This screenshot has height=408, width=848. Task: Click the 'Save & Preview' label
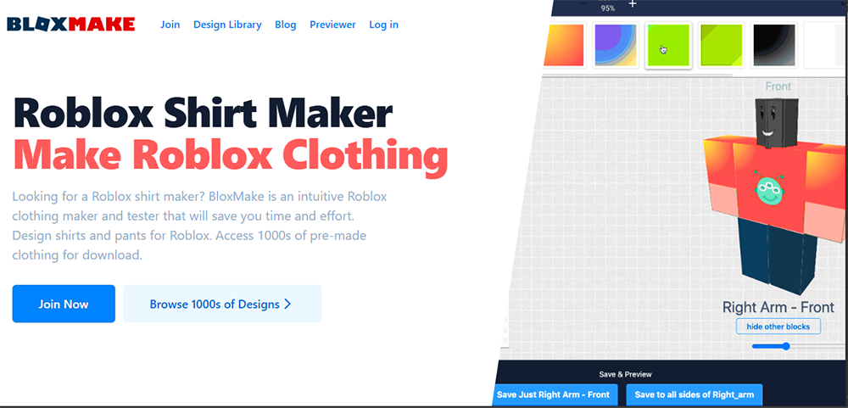(625, 374)
